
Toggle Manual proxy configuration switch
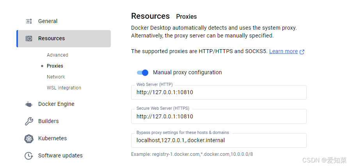point(142,72)
